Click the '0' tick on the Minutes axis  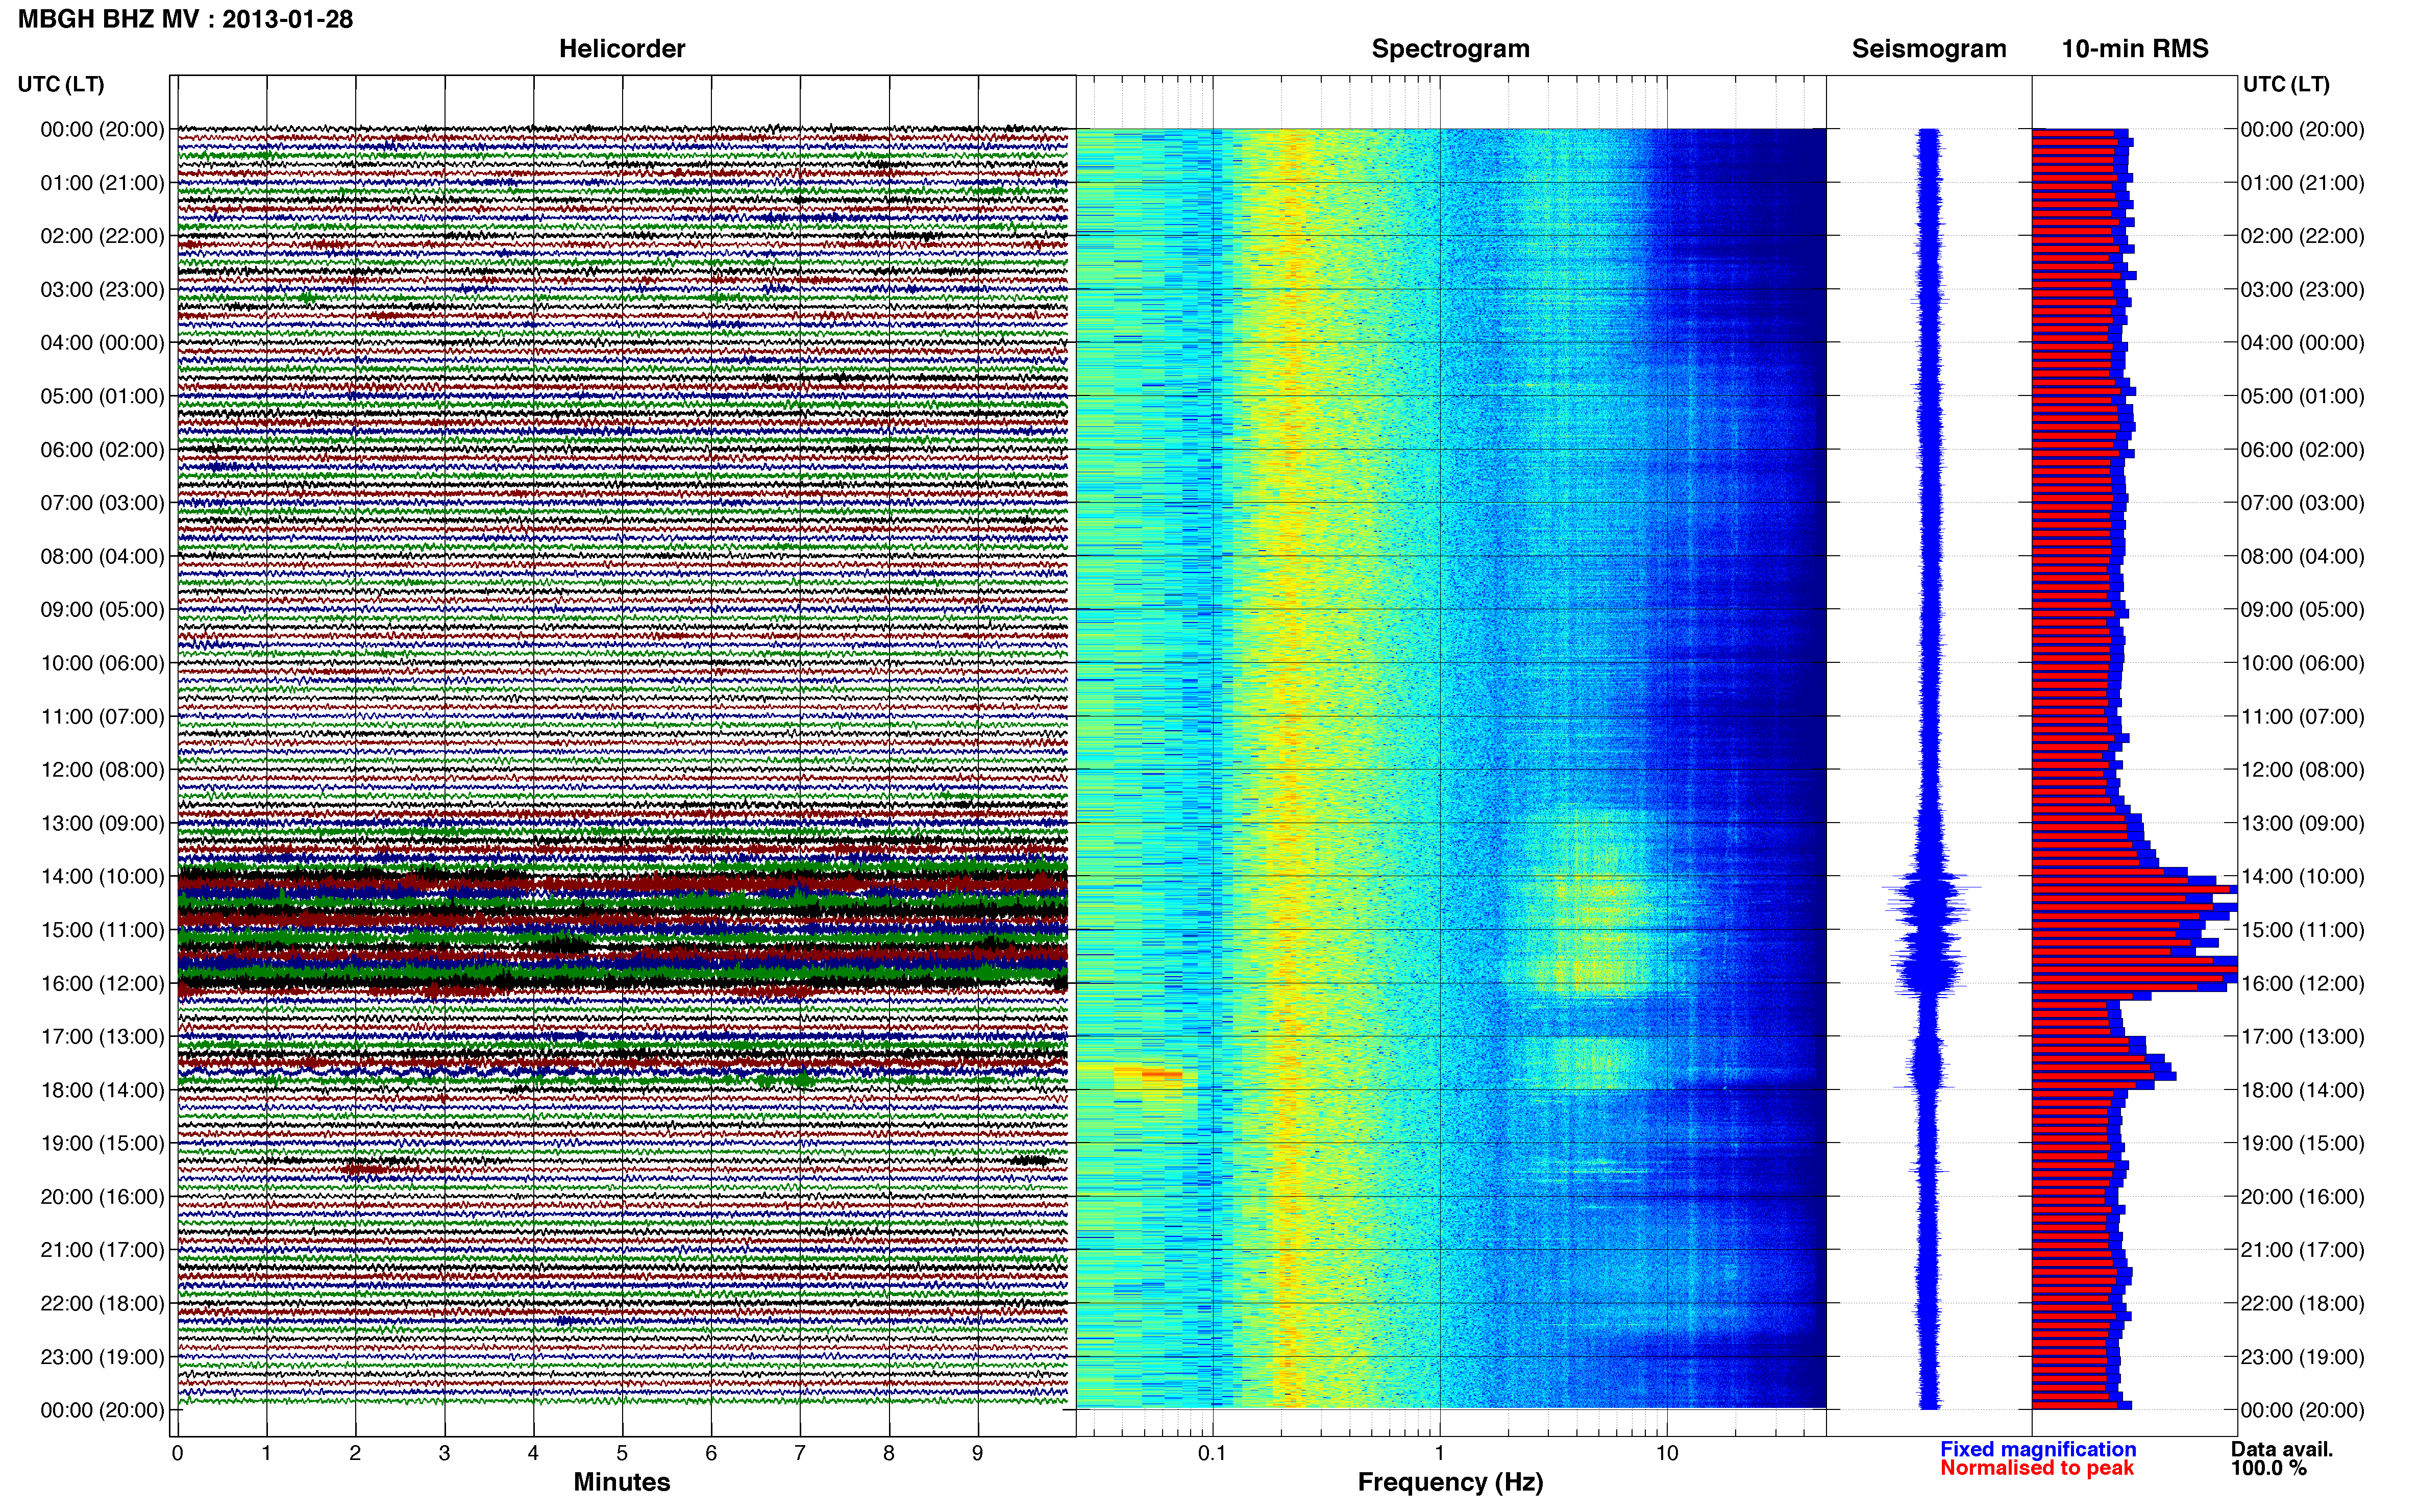[178, 1453]
